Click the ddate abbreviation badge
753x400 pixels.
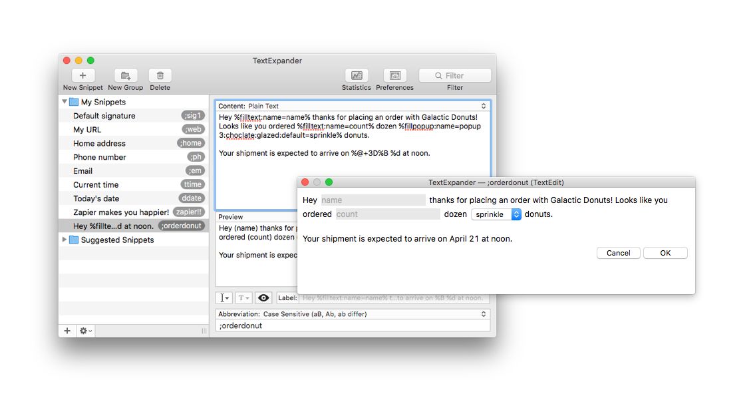coord(192,198)
